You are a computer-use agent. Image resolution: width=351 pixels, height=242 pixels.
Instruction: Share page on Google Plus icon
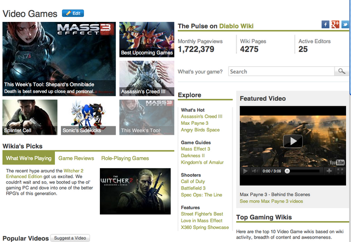[x=335, y=24]
